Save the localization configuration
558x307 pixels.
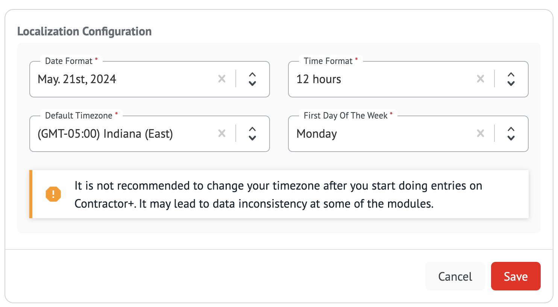point(516,277)
